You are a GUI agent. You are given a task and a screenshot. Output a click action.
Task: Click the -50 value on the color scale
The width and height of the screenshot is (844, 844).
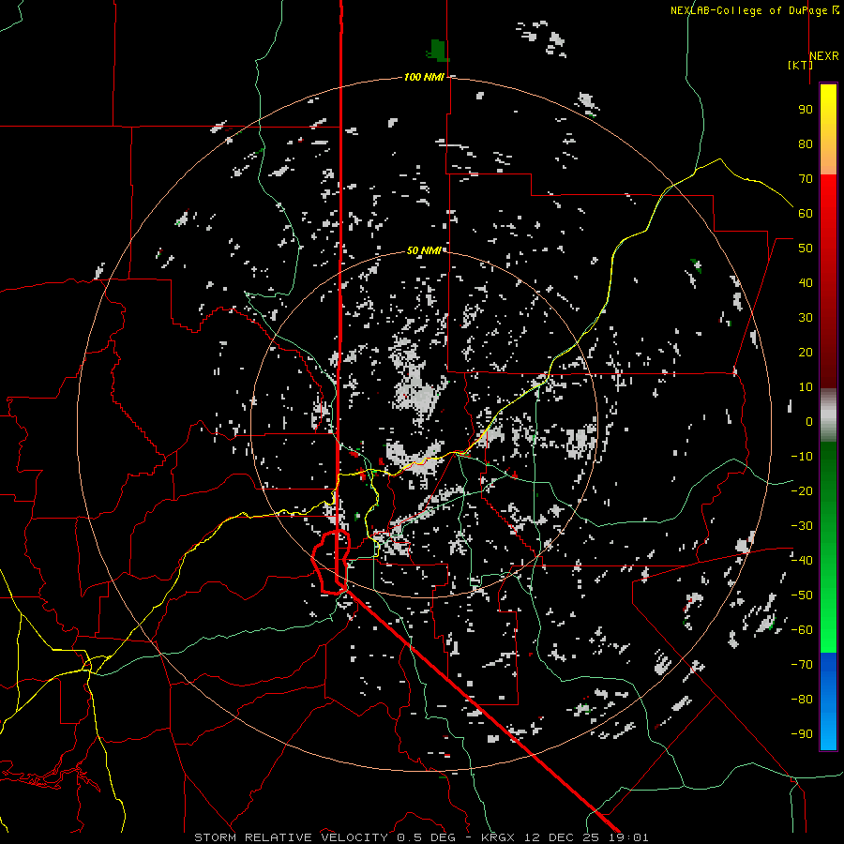pyautogui.click(x=802, y=595)
